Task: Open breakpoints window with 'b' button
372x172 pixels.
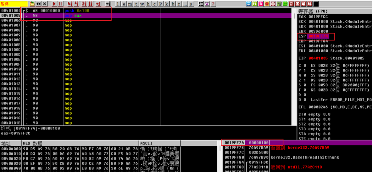Action: point(173,3)
